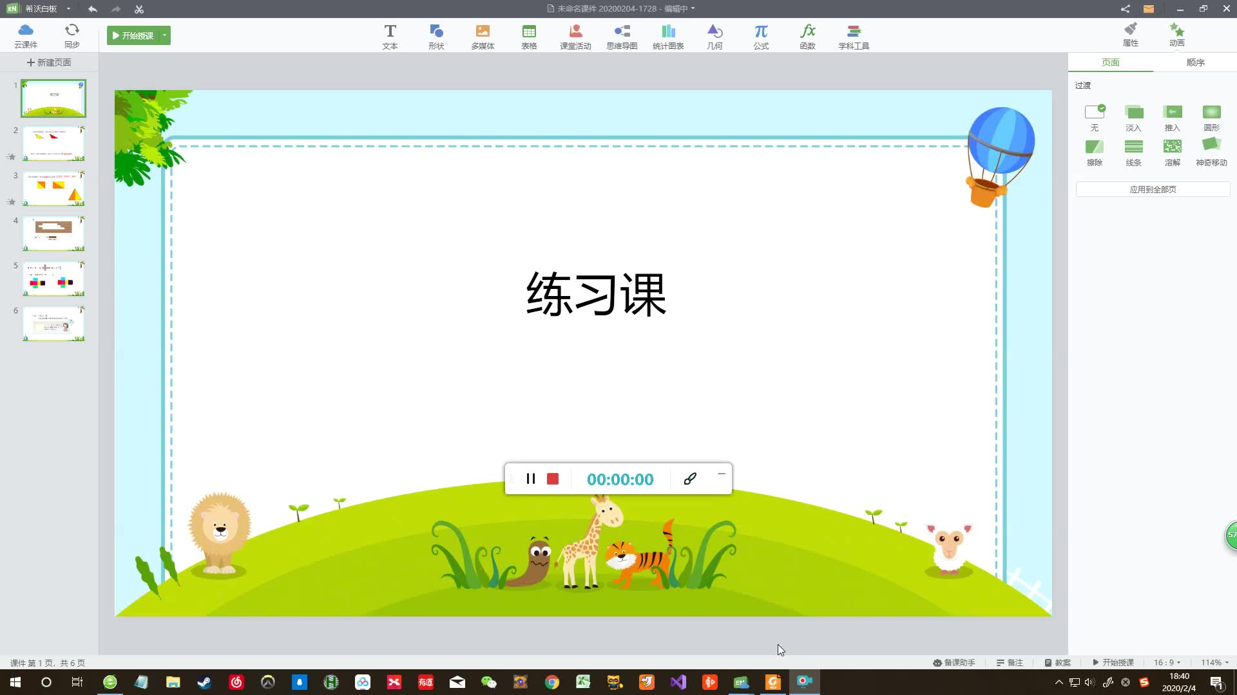This screenshot has width=1237, height=695.
Task: Switch to the 顺序 tab
Action: click(1196, 62)
